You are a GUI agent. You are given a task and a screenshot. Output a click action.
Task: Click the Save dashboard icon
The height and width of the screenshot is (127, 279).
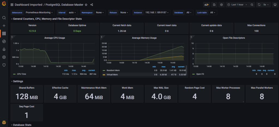[x=214, y=5]
